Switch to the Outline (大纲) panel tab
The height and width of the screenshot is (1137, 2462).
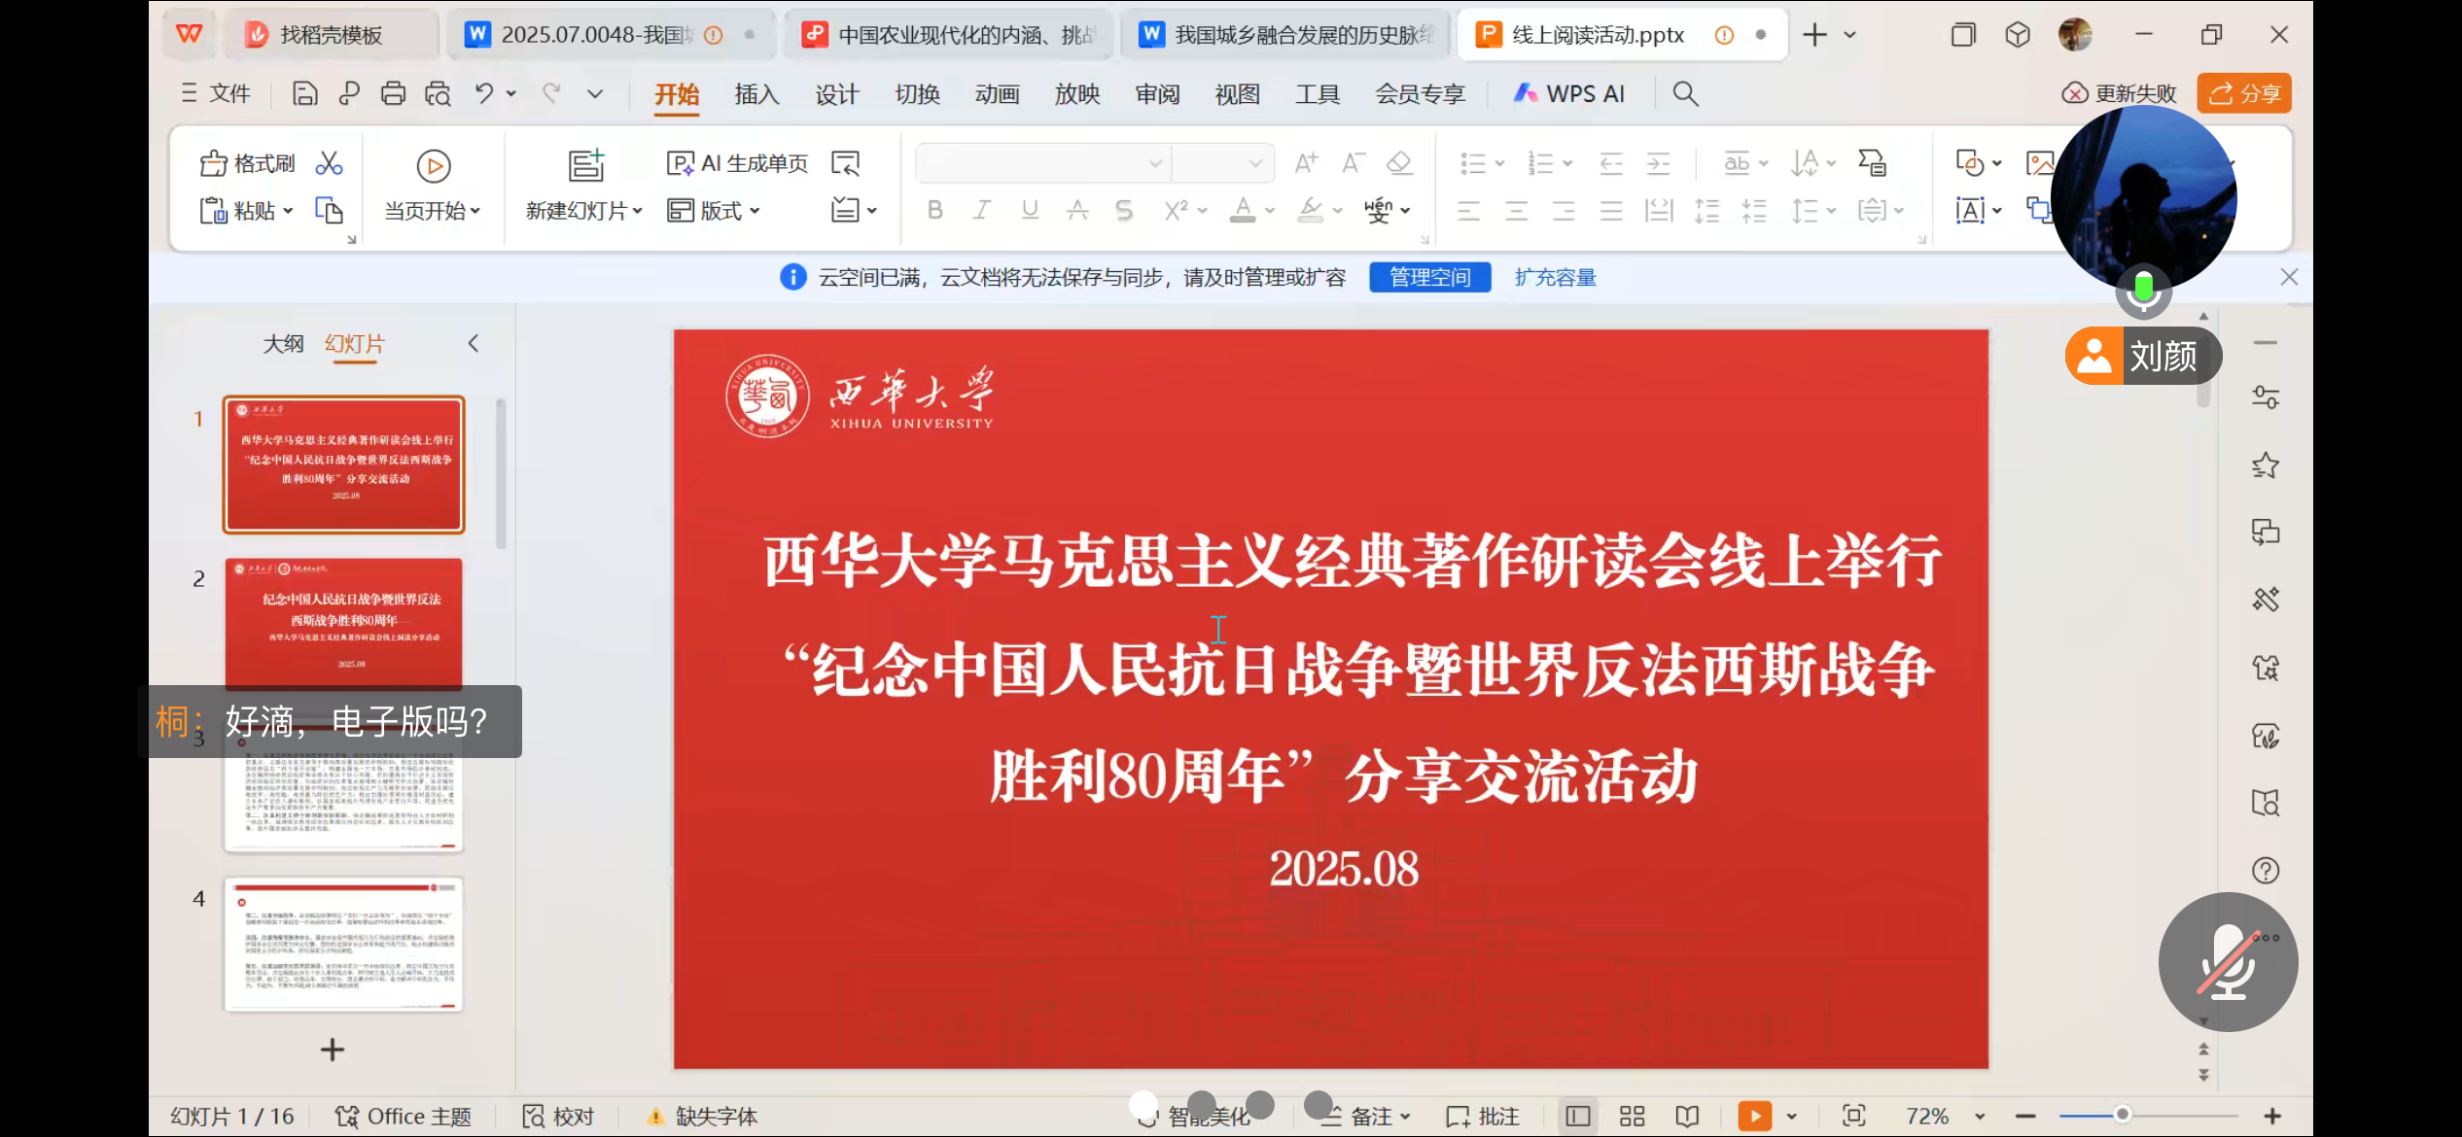tap(283, 344)
